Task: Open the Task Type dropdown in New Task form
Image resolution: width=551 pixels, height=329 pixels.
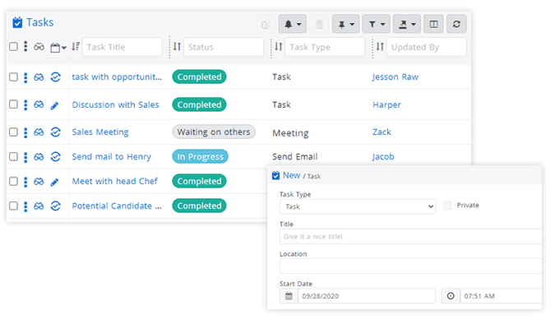Action: click(358, 206)
